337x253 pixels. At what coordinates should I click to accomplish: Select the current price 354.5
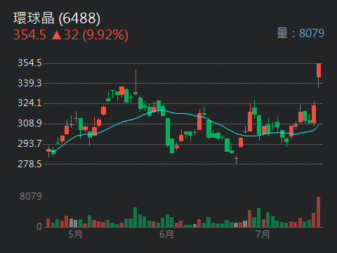tap(29, 35)
